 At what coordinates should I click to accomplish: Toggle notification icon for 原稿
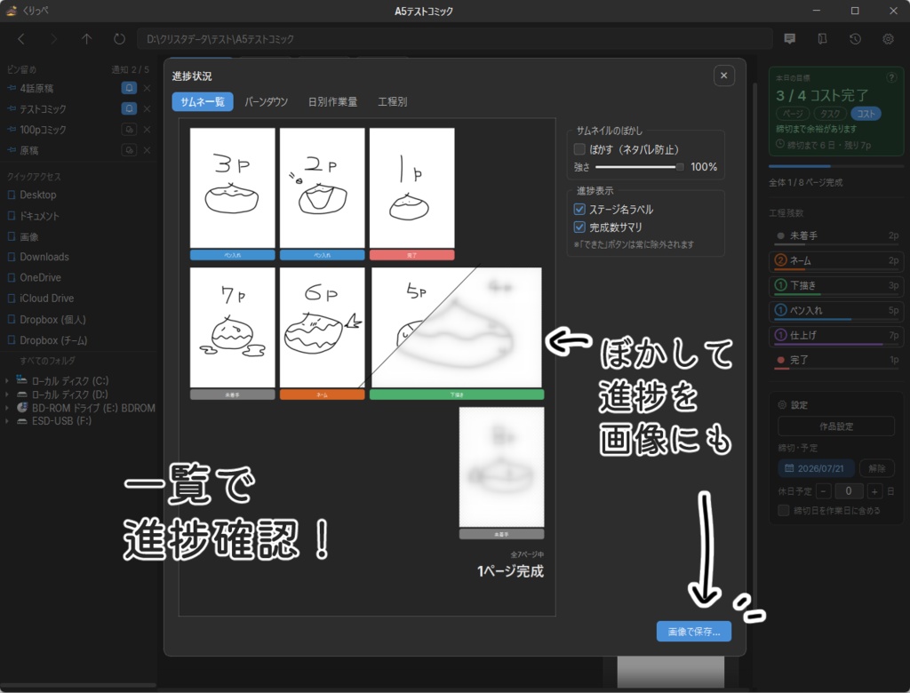pyautogui.click(x=129, y=150)
